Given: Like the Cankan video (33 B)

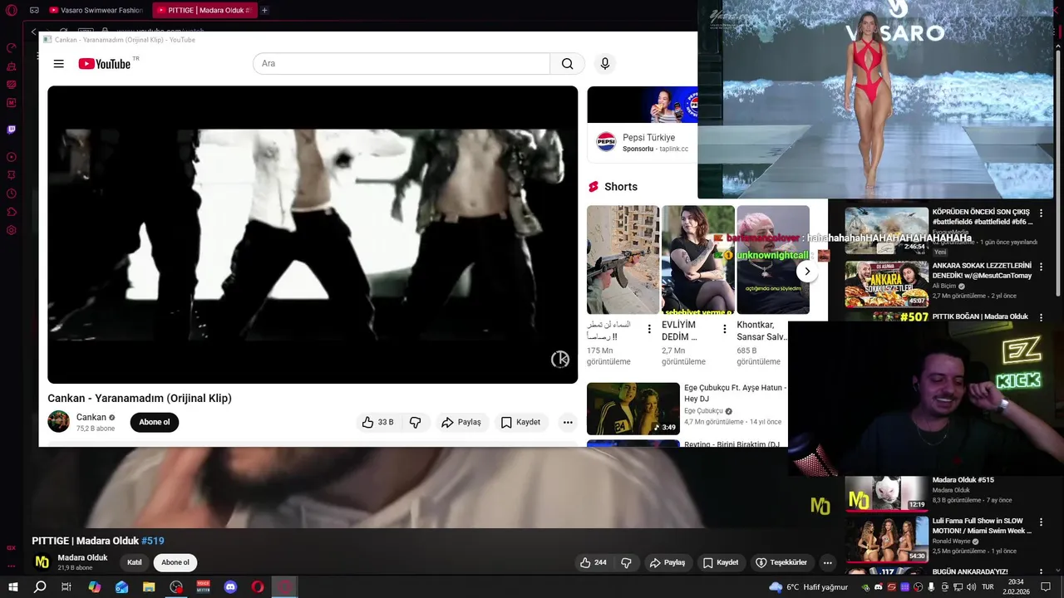Looking at the screenshot, I should (377, 422).
